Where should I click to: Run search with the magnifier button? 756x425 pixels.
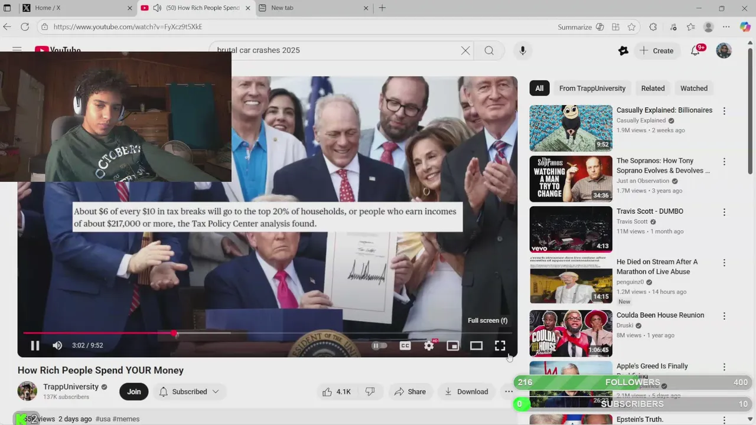[489, 51]
